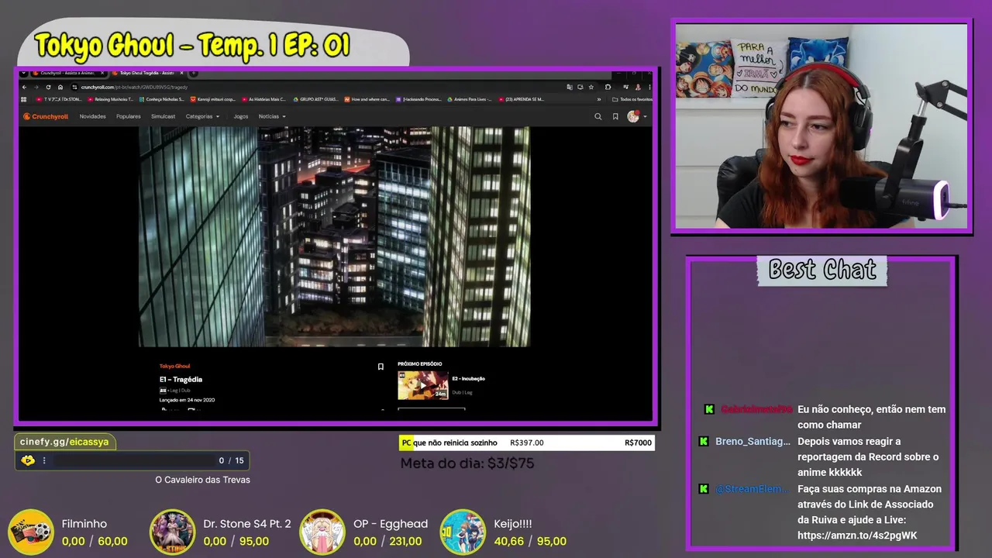Image resolution: width=992 pixels, height=558 pixels.
Task: Add episode E1 Tragédia to watchlist bookmark
Action: point(381,367)
